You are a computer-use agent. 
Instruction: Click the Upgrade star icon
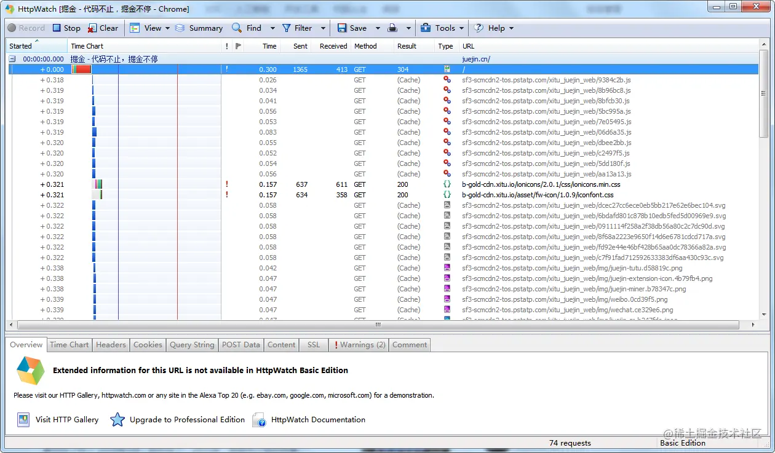tap(117, 420)
